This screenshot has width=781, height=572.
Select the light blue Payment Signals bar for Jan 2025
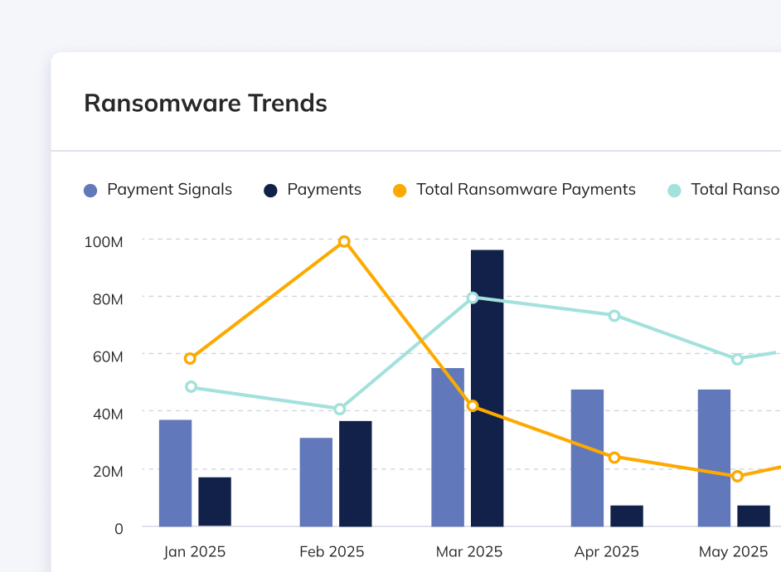(x=175, y=473)
